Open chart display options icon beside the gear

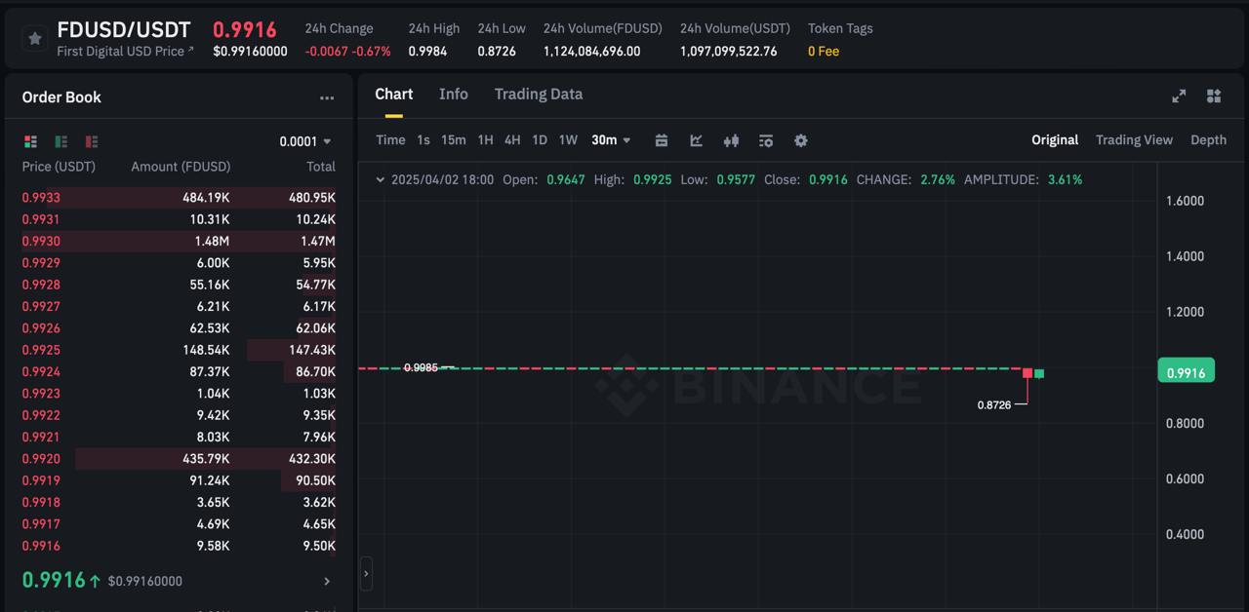tap(766, 140)
